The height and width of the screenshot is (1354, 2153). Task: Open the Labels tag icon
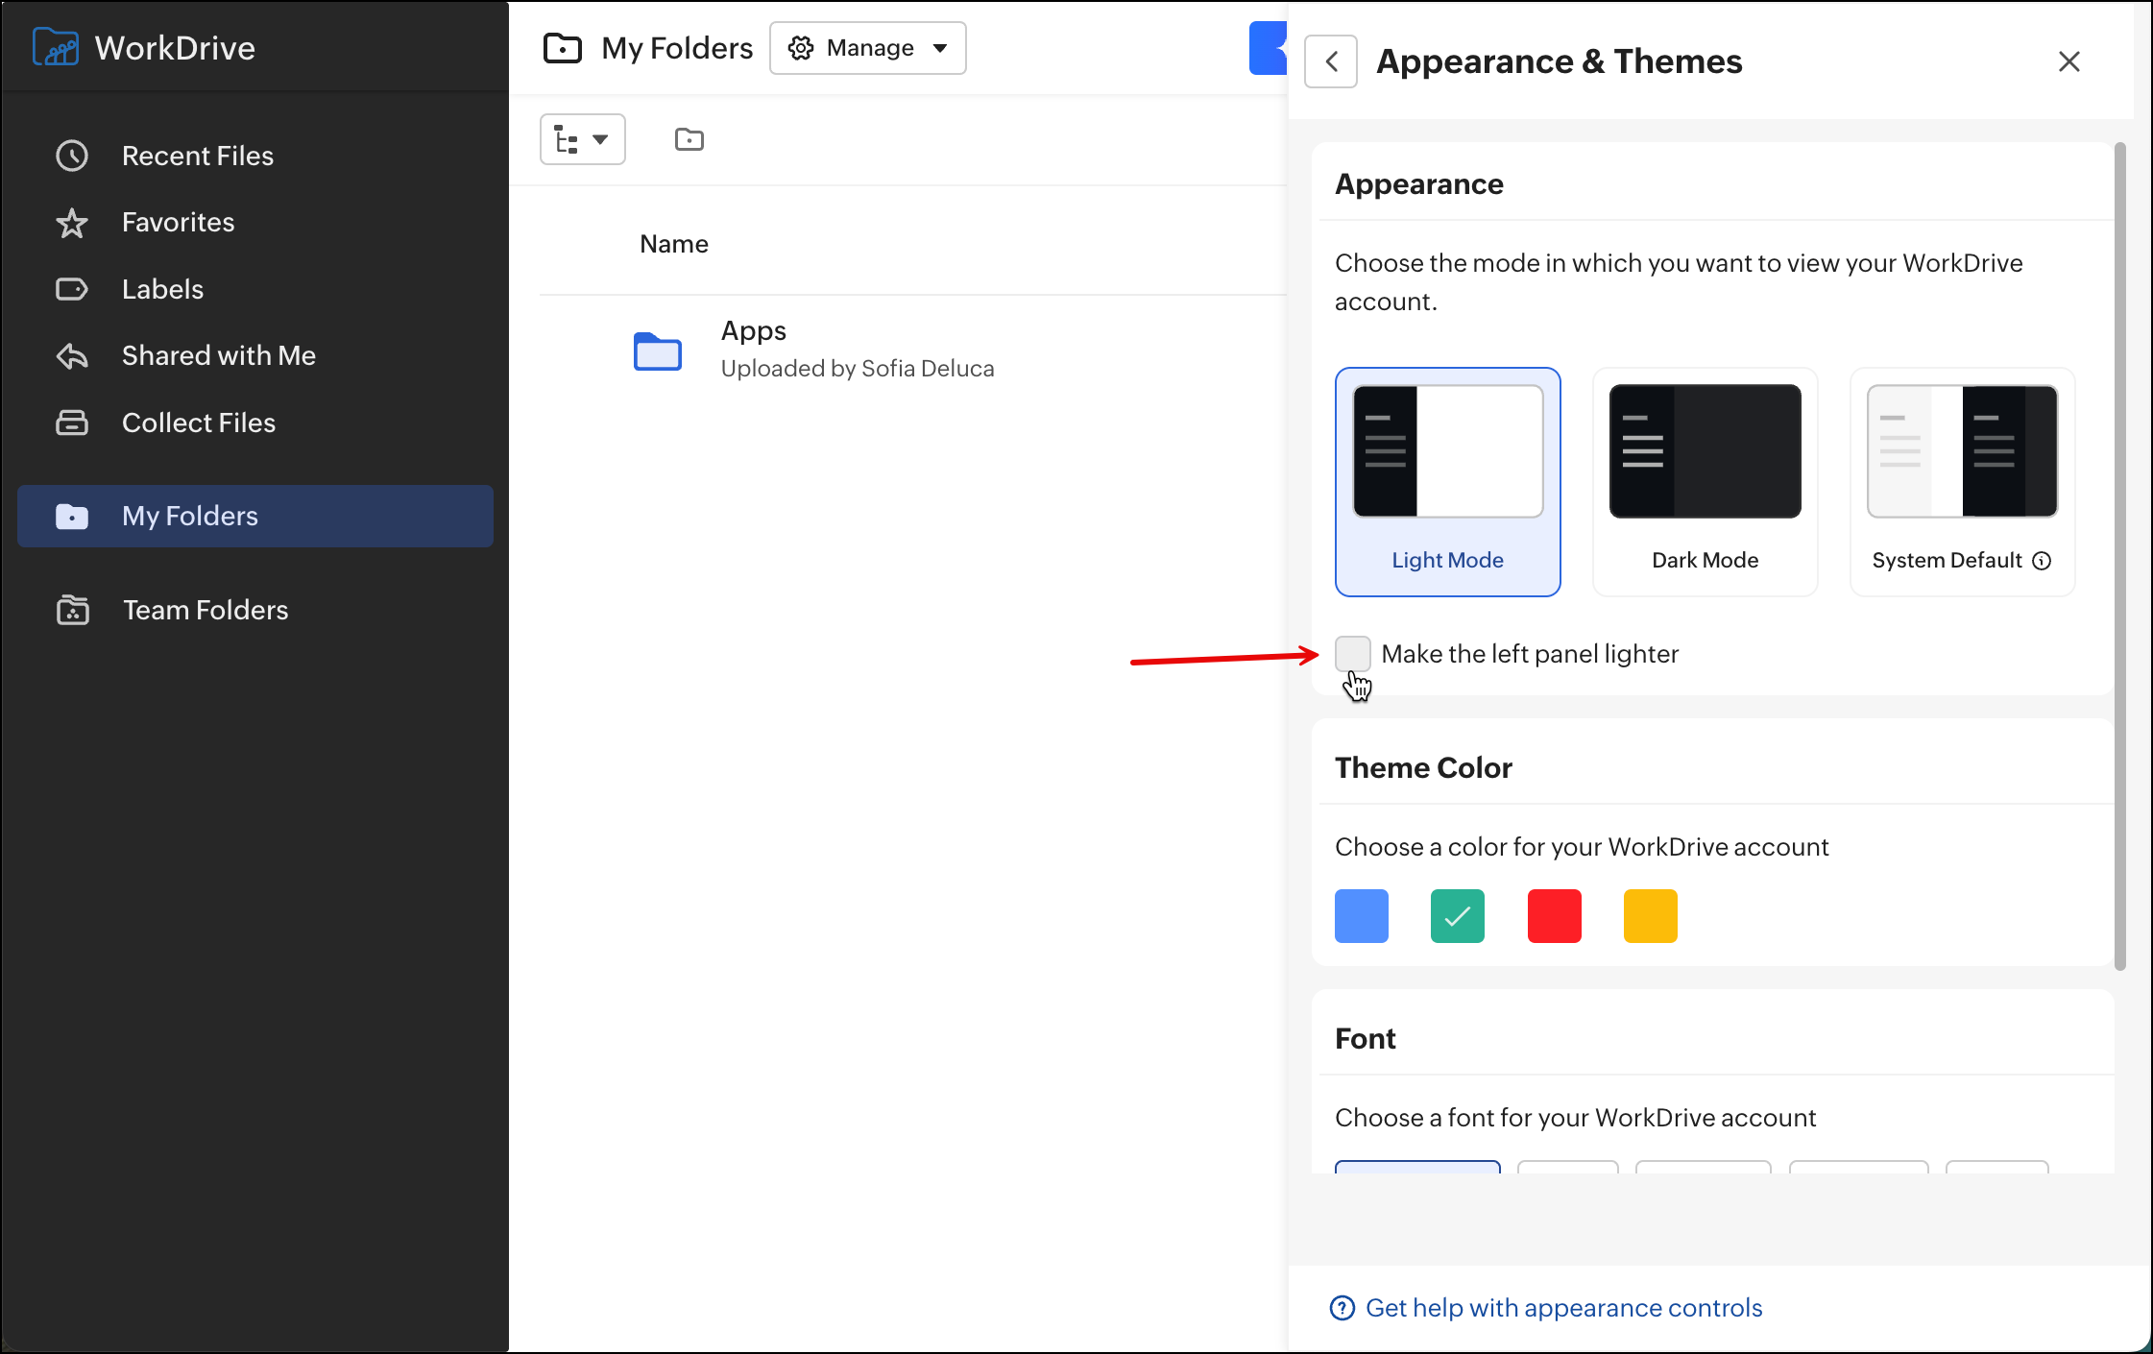(x=72, y=289)
